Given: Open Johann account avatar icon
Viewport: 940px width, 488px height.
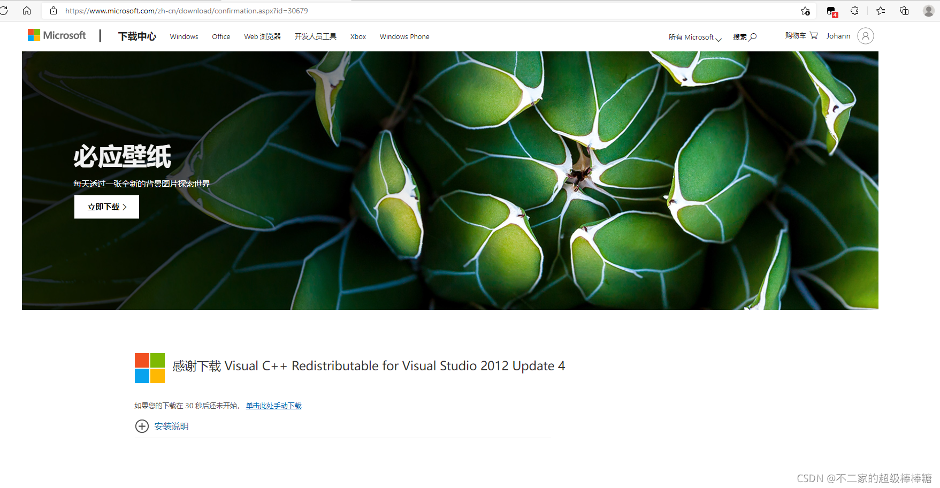Looking at the screenshot, I should 866,36.
